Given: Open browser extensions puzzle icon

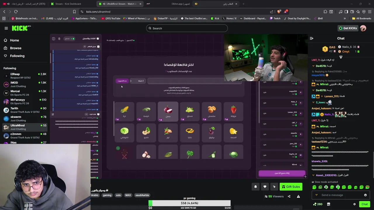Looking at the screenshot, I should pos(325,12).
